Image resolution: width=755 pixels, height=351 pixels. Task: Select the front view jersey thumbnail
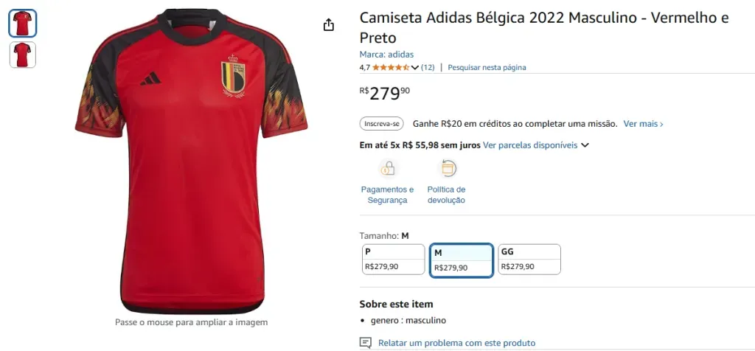pyautogui.click(x=22, y=24)
